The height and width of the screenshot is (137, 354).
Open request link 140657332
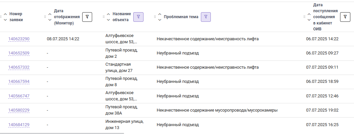click(x=19, y=67)
